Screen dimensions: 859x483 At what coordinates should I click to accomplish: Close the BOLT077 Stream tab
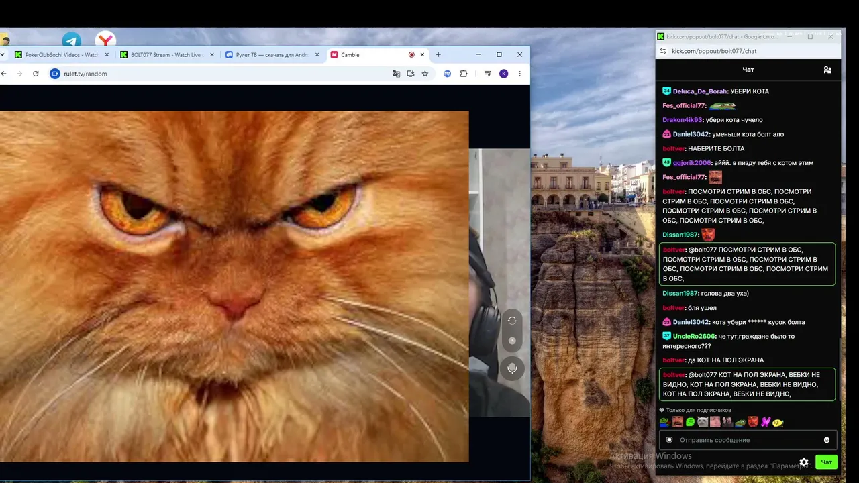(212, 55)
